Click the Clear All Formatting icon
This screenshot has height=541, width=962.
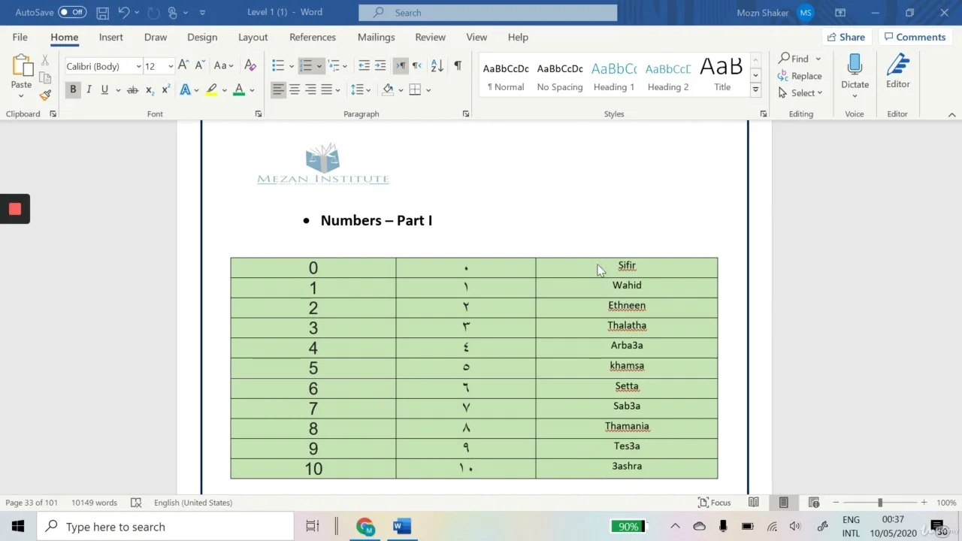(x=251, y=66)
